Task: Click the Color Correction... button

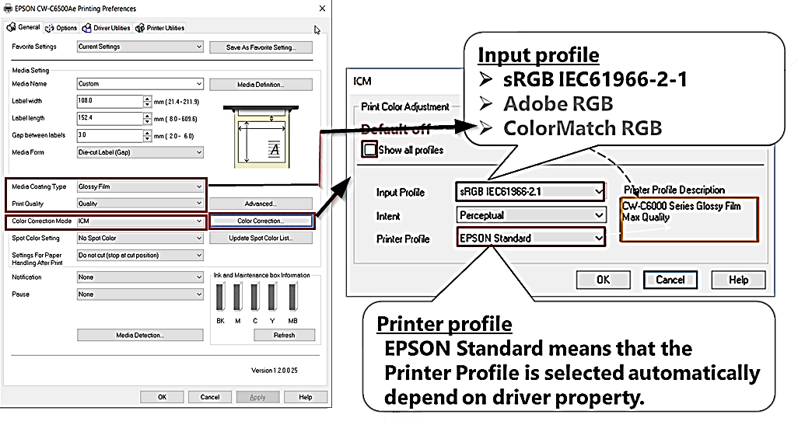Action: pos(261,221)
